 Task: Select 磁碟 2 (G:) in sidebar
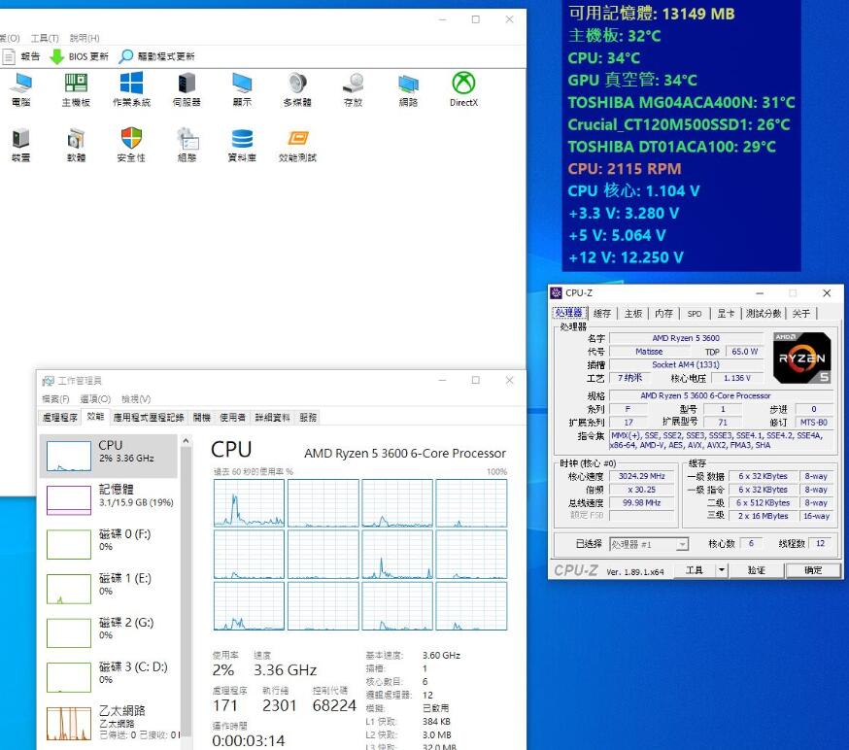pyautogui.click(x=109, y=633)
